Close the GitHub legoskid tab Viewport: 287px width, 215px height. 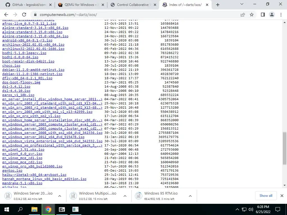click(50, 5)
